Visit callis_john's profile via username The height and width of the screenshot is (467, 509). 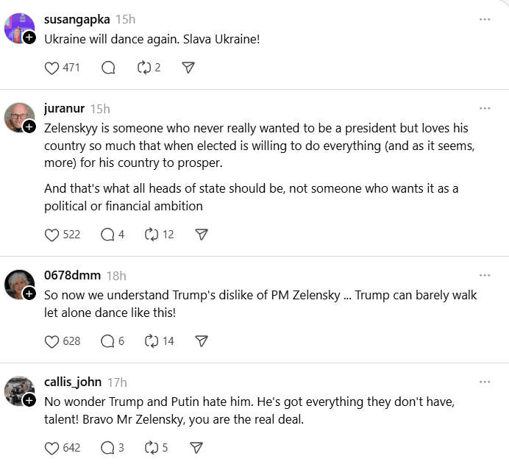[72, 382]
